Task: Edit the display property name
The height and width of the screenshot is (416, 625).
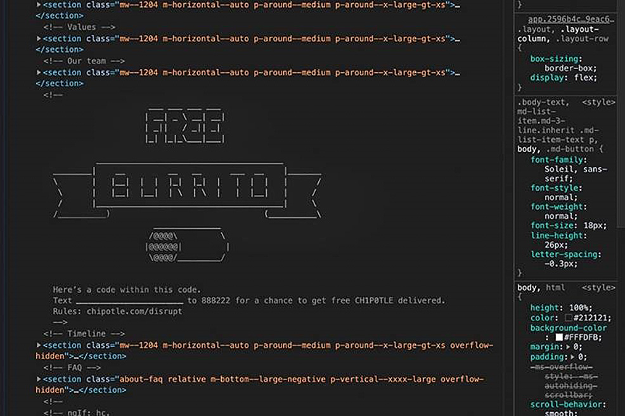Action: 546,78
